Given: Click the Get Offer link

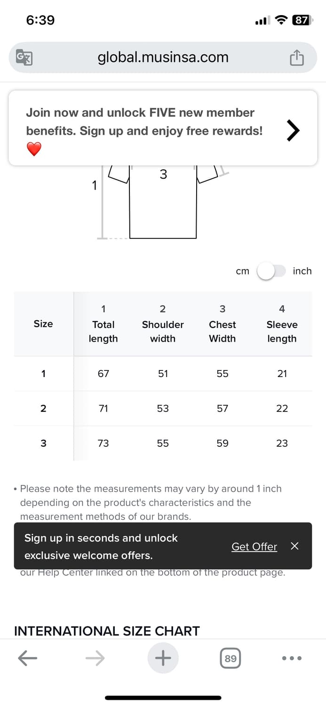Looking at the screenshot, I should pos(254,547).
